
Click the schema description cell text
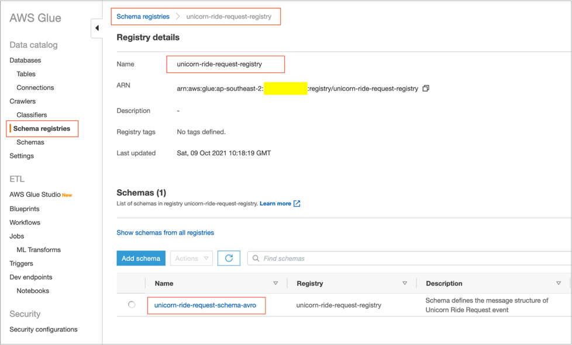[487, 305]
